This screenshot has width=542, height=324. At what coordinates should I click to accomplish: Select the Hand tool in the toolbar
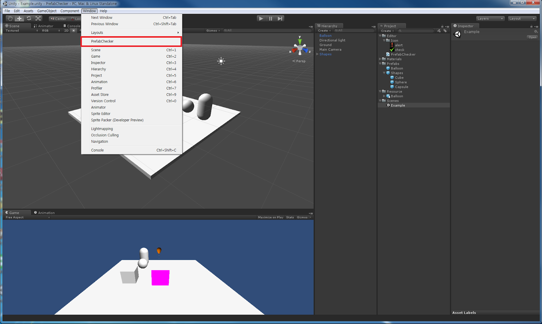(10, 19)
